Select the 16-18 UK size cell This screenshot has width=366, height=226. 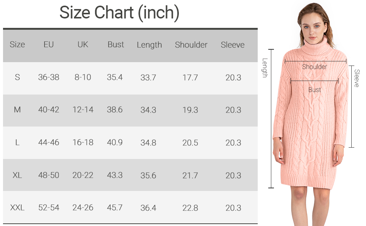pyautogui.click(x=83, y=142)
